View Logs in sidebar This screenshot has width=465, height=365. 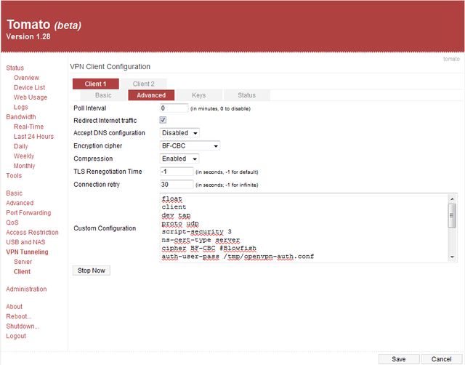point(21,107)
